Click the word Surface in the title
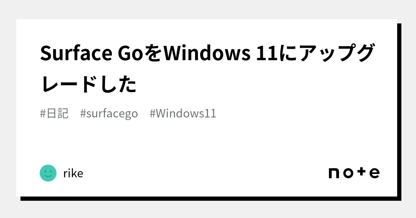This screenshot has width=416, height=218. (x=76, y=54)
